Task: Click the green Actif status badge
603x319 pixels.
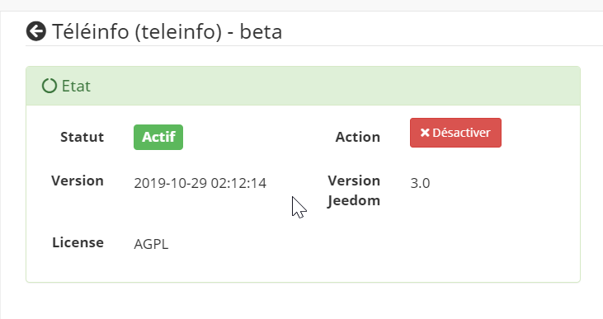Action: tap(158, 137)
